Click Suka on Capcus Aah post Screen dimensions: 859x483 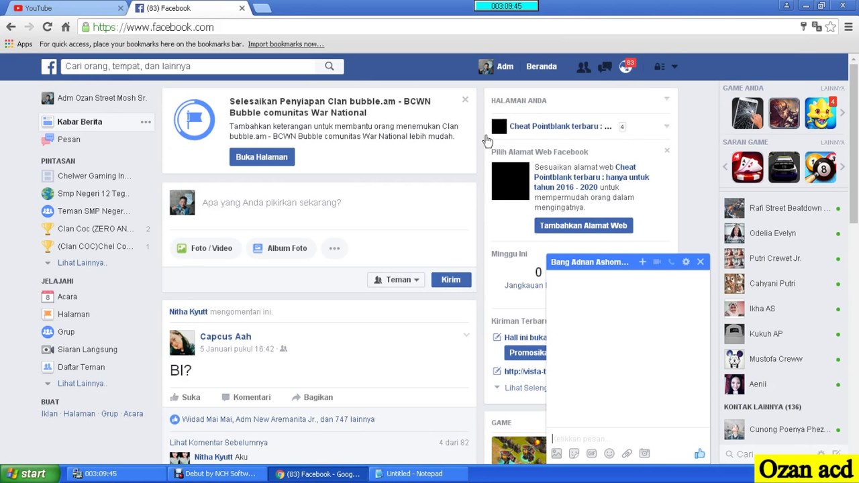(185, 397)
